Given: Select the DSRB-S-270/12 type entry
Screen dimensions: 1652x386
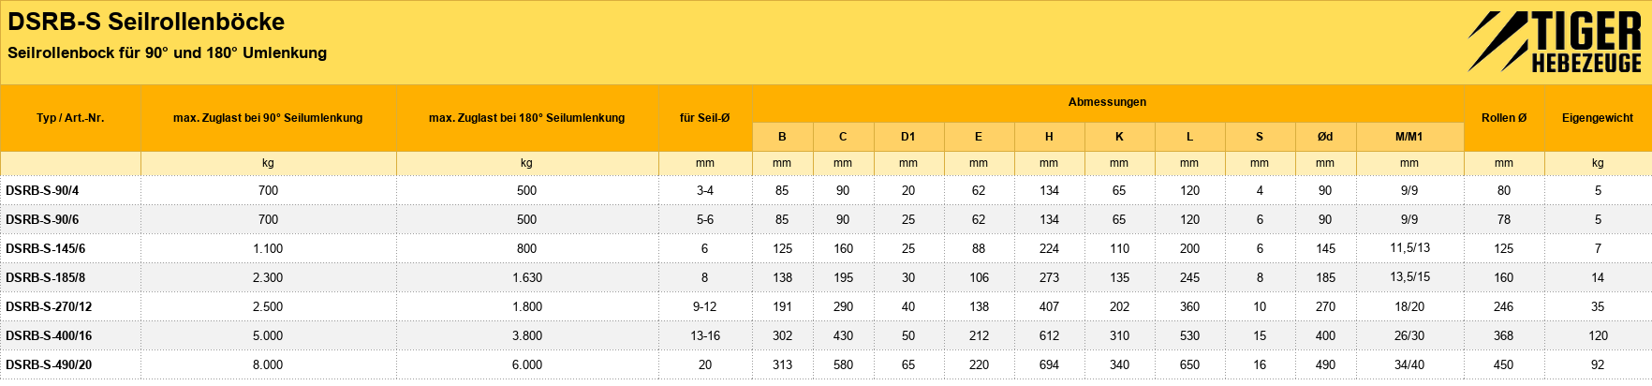Looking at the screenshot, I should click(49, 306).
